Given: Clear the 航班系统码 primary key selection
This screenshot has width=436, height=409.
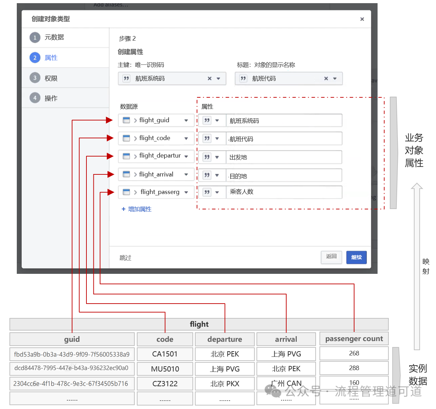Looking at the screenshot, I should 210,78.
